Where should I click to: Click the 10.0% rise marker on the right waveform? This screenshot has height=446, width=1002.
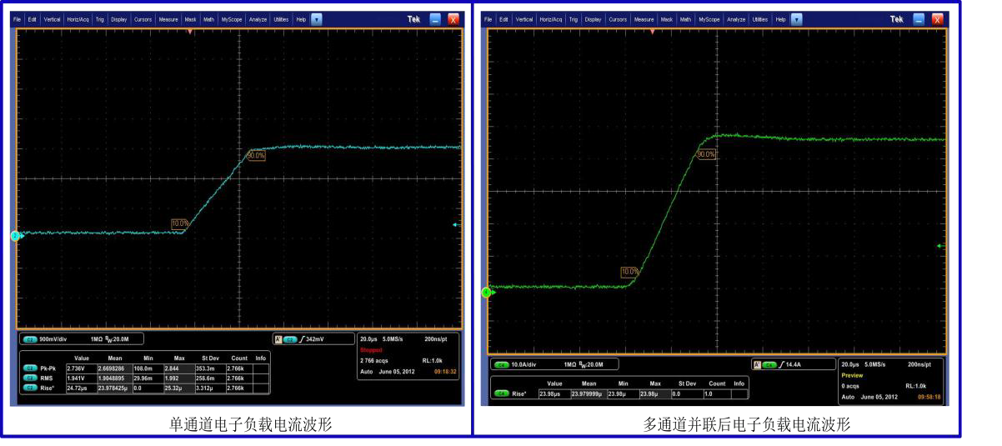click(629, 271)
